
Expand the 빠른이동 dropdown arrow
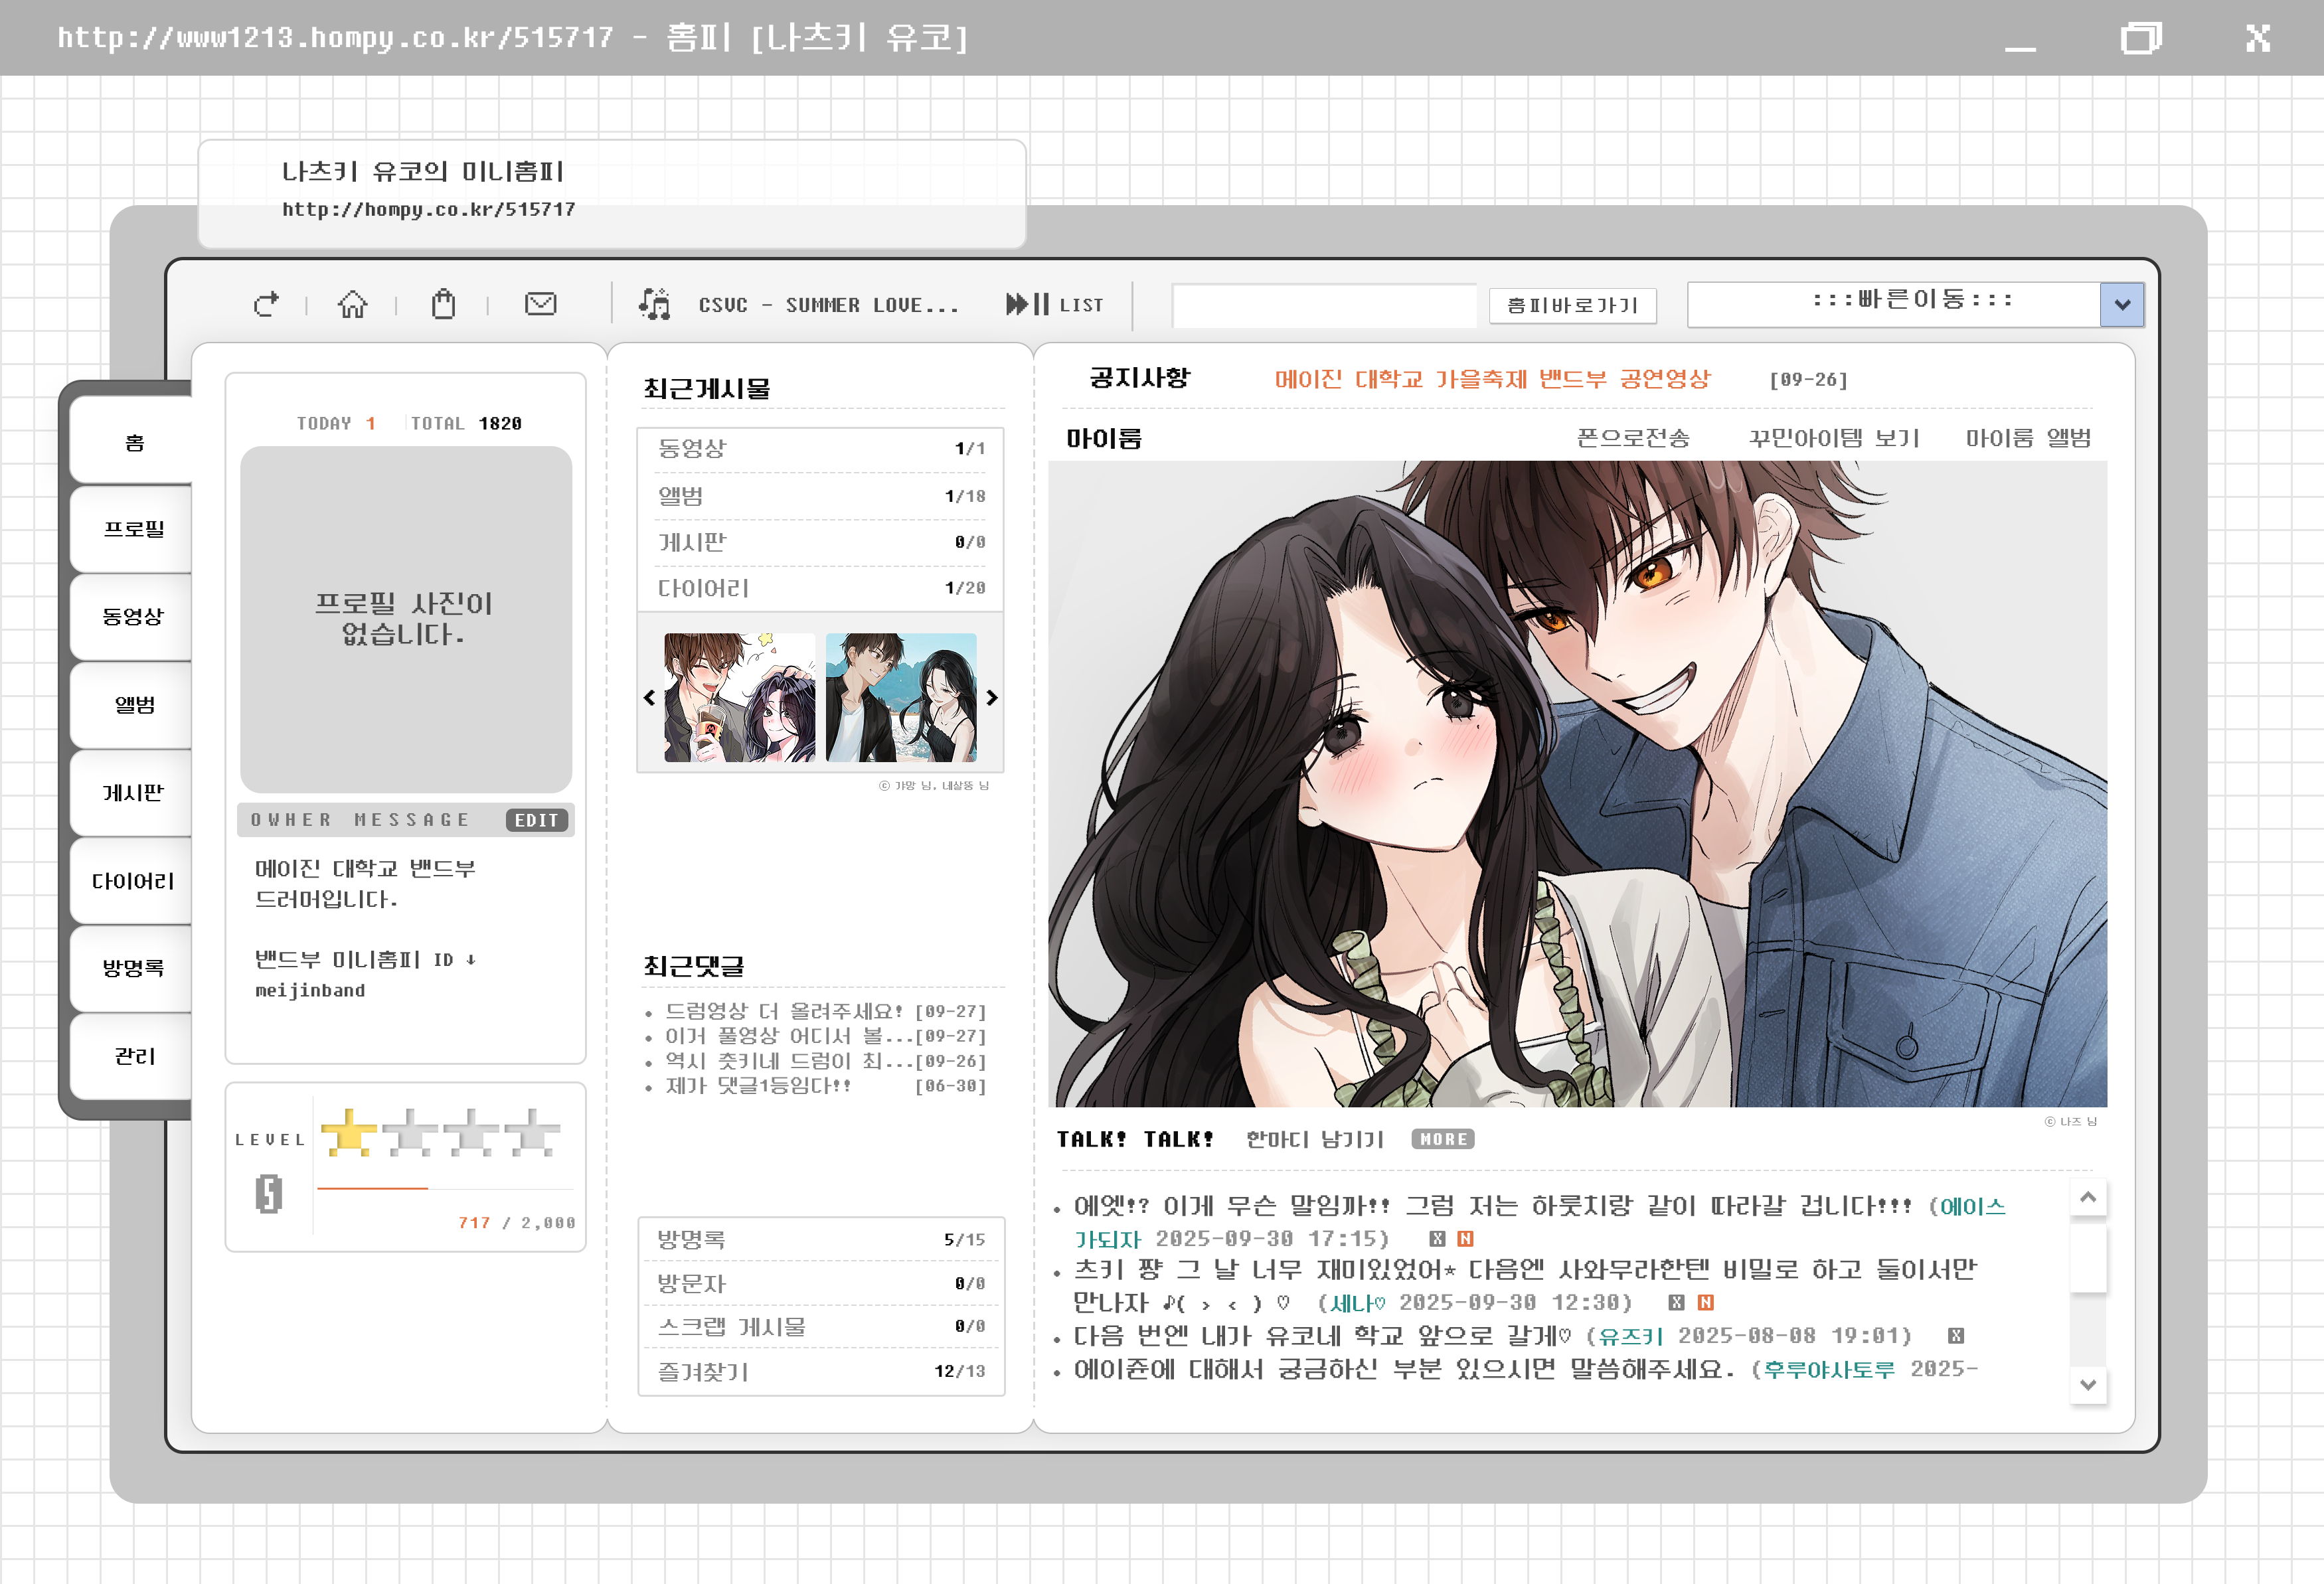click(2122, 304)
